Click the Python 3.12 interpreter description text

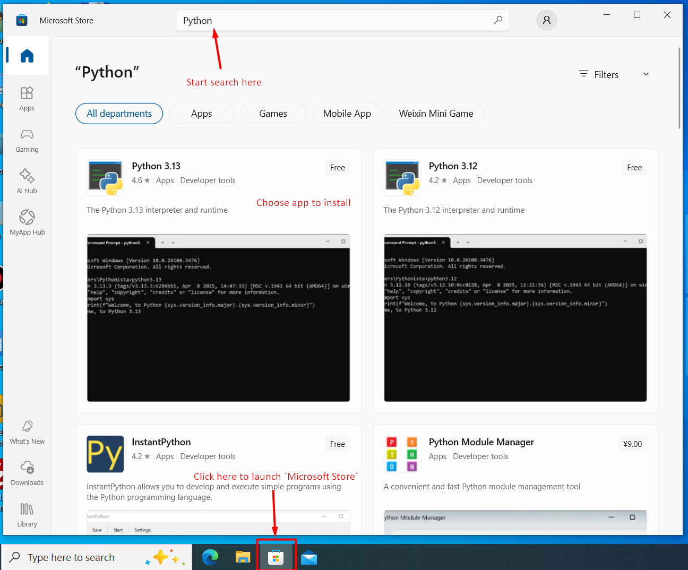pyautogui.click(x=454, y=210)
